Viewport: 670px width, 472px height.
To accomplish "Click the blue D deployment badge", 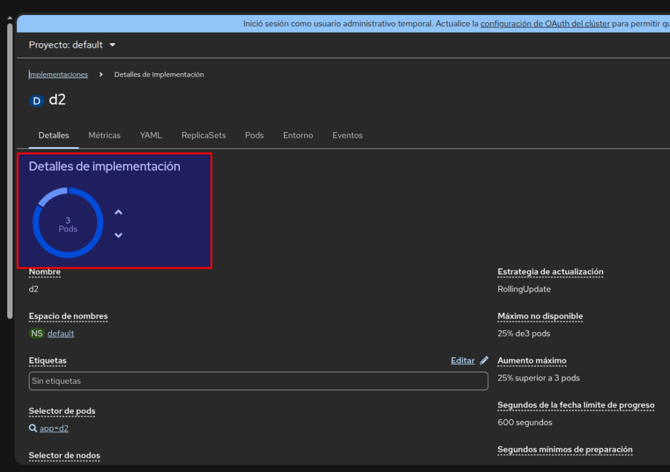I will tap(37, 101).
